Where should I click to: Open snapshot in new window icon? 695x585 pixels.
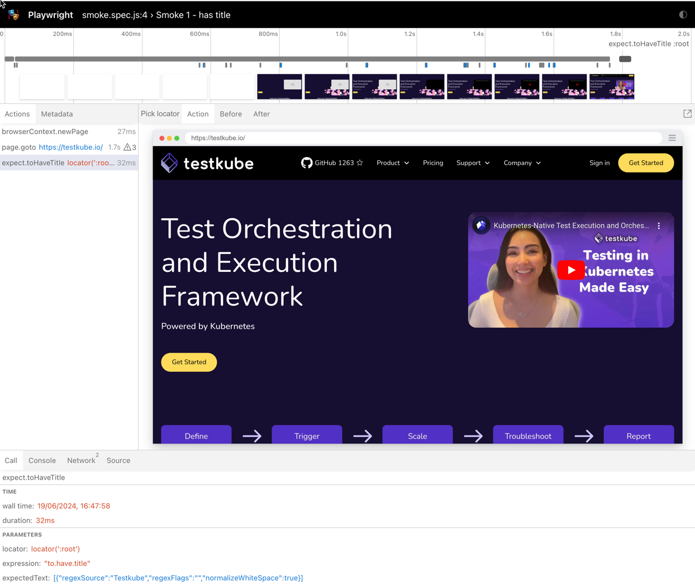point(687,114)
